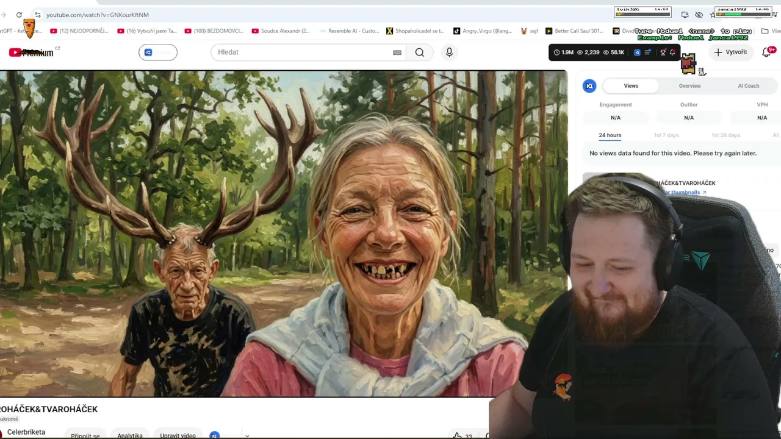Open the similar thumbnails link
The width and height of the screenshot is (781, 439).
683,193
